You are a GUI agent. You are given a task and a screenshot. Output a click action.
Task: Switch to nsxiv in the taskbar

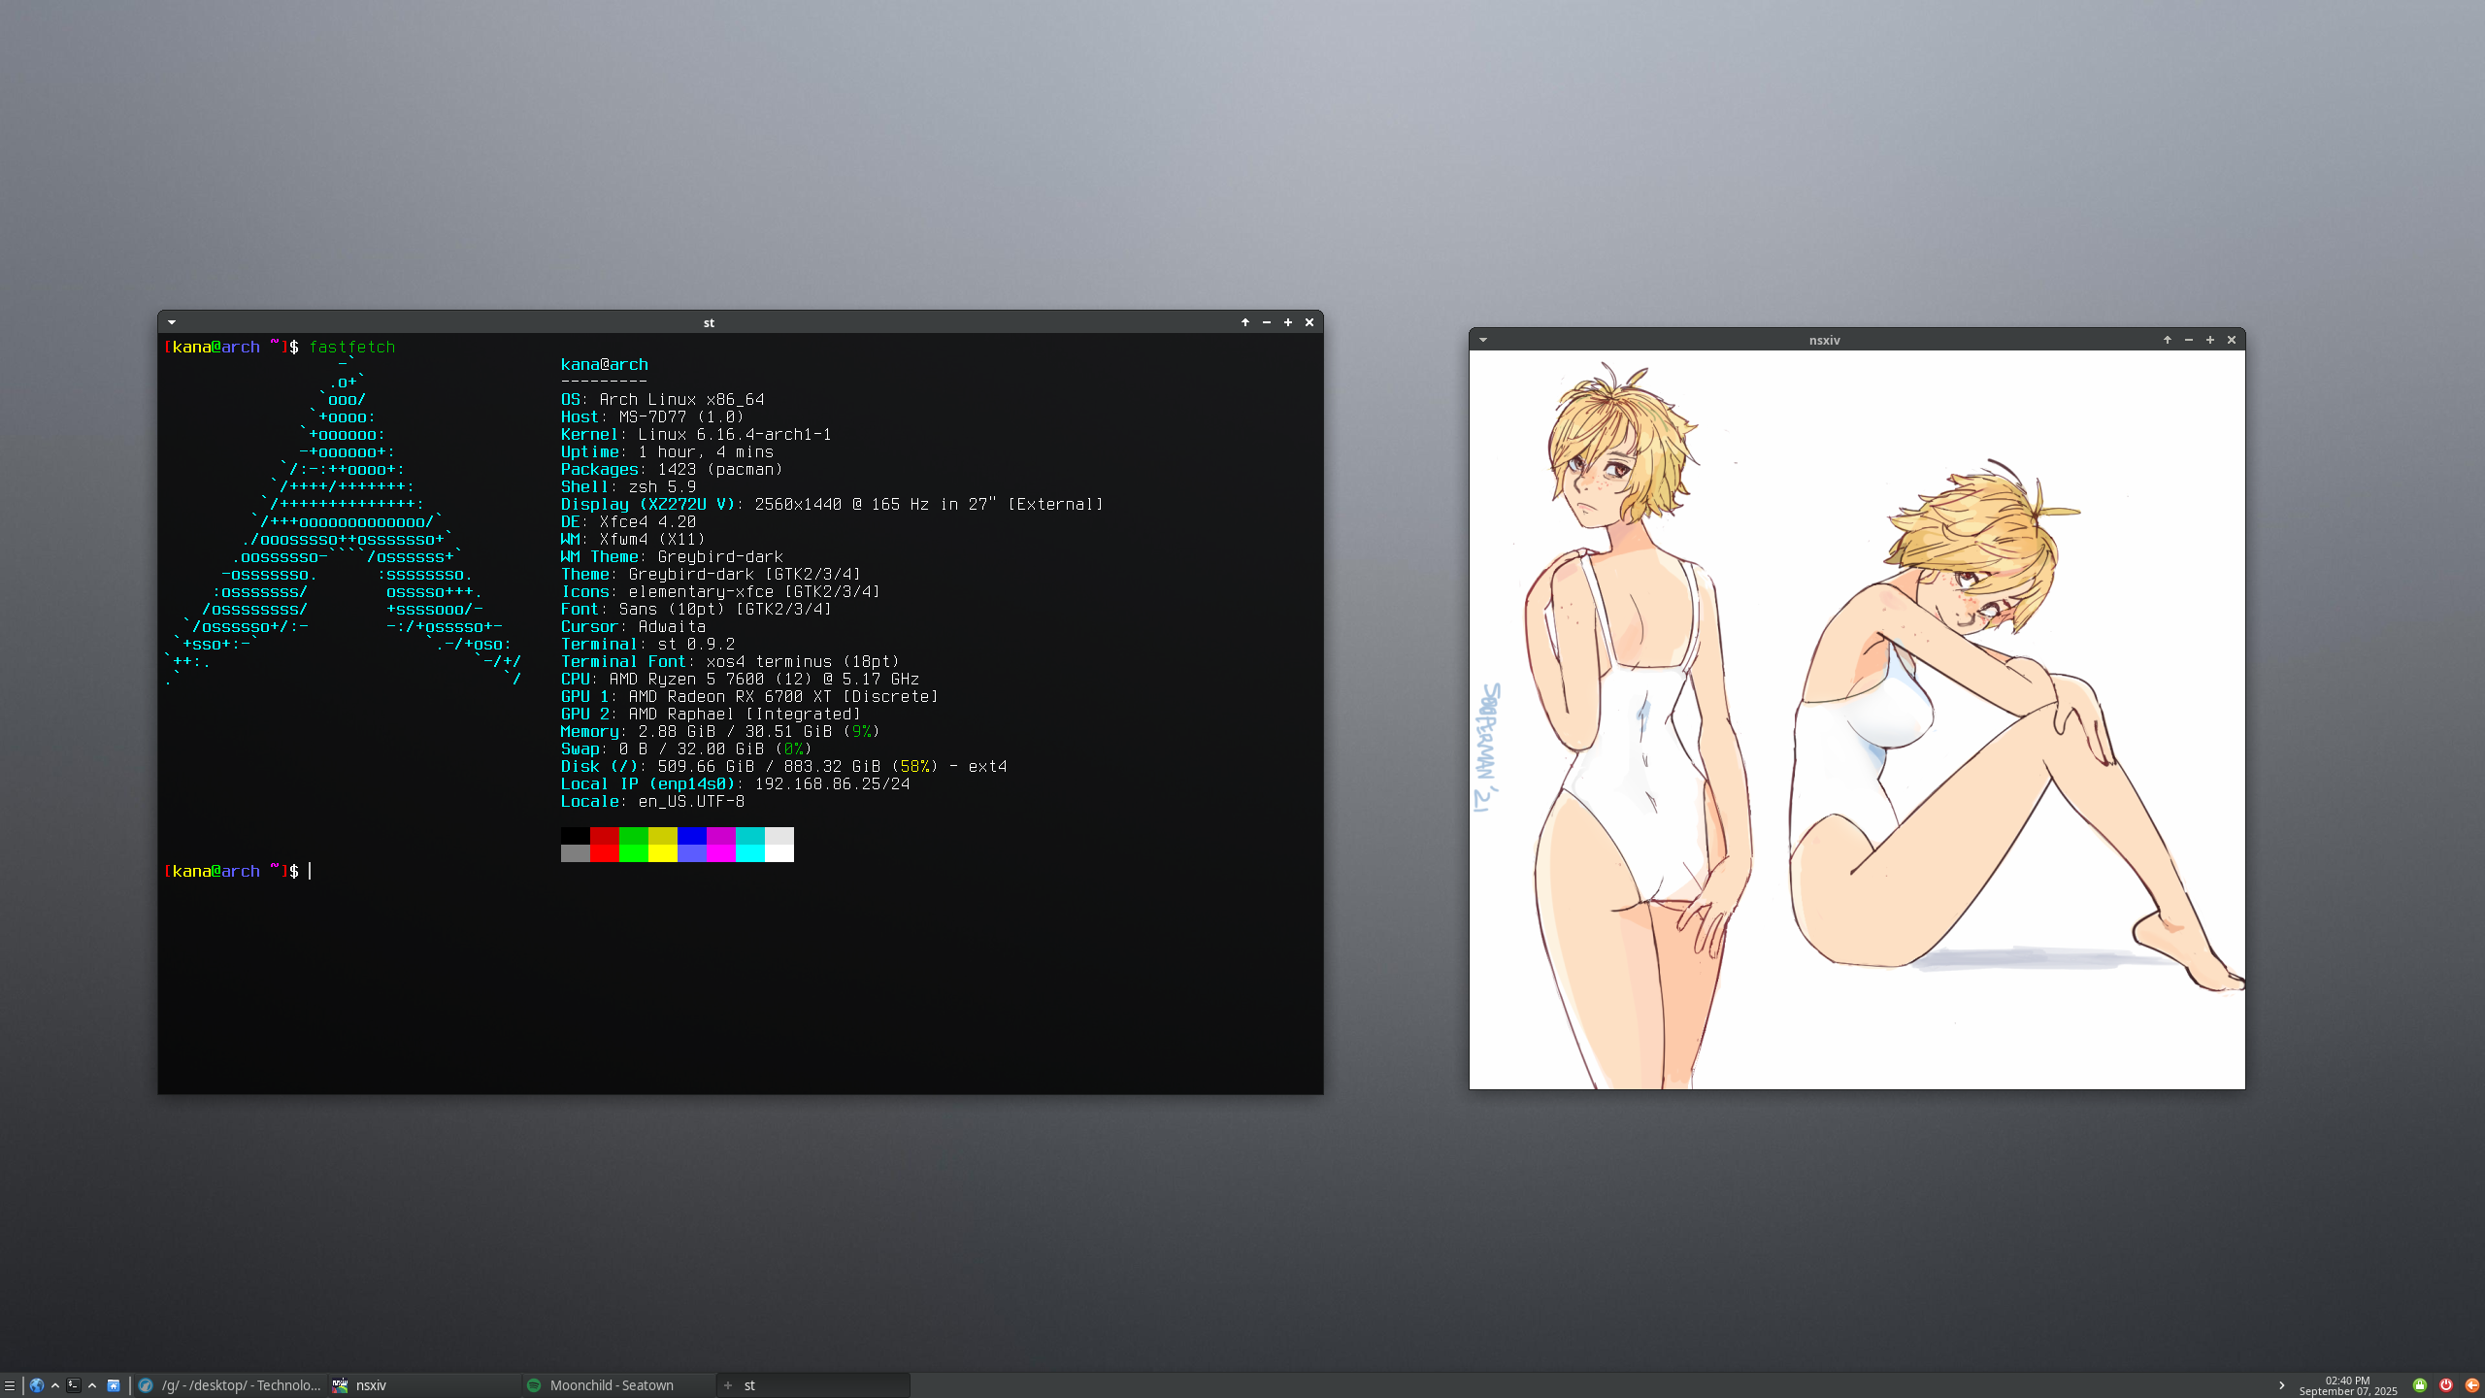pos(424,1385)
